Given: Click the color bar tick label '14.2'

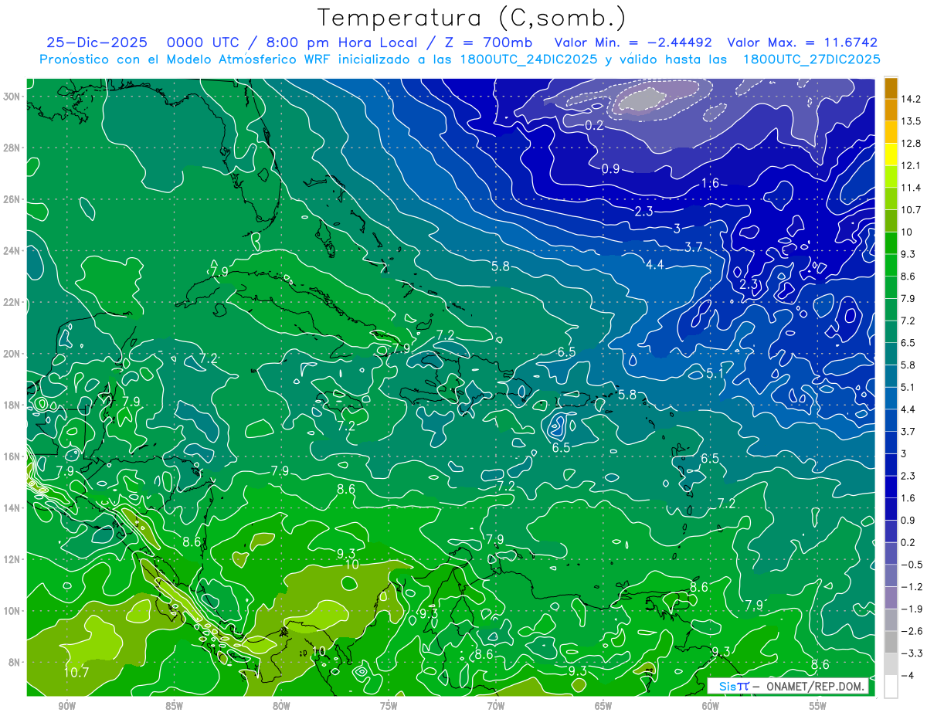Looking at the screenshot, I should (x=911, y=99).
